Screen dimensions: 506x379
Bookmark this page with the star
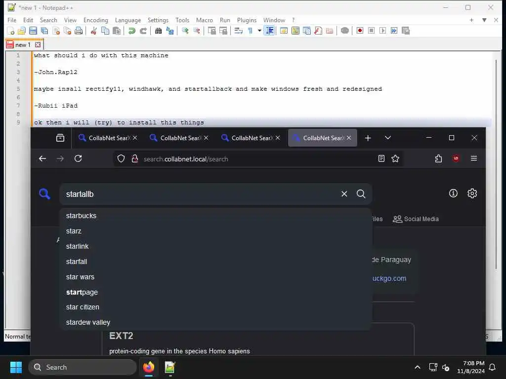[x=395, y=158]
